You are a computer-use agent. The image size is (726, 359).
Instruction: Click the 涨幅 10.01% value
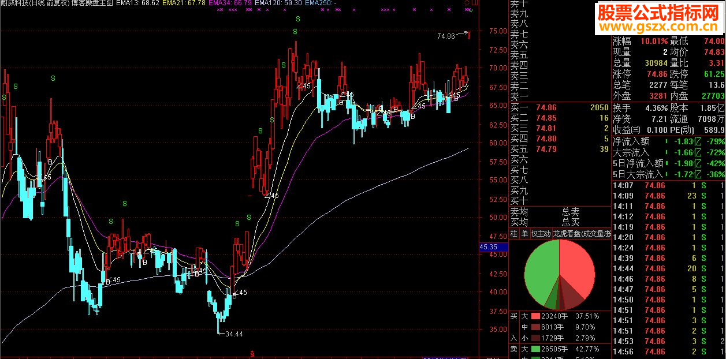click(654, 41)
